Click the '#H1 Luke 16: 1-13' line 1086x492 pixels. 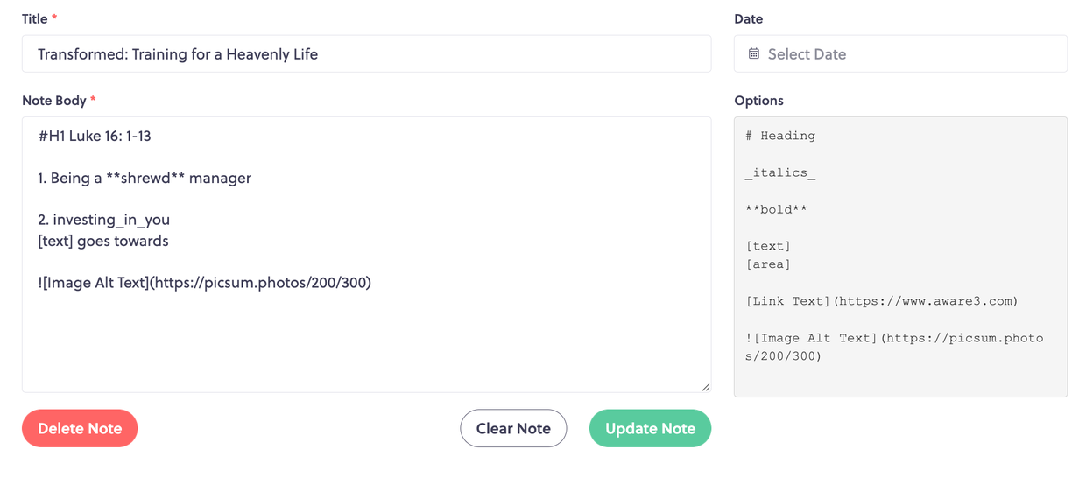(x=95, y=136)
